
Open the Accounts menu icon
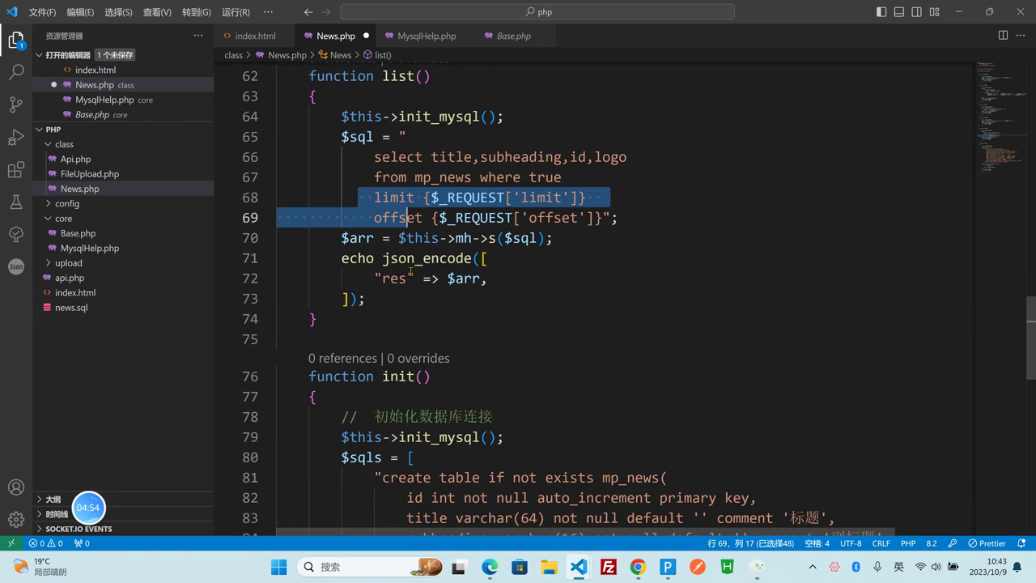[x=16, y=487]
